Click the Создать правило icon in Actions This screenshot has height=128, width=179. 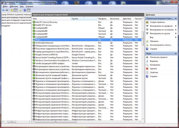(x=147, y=22)
